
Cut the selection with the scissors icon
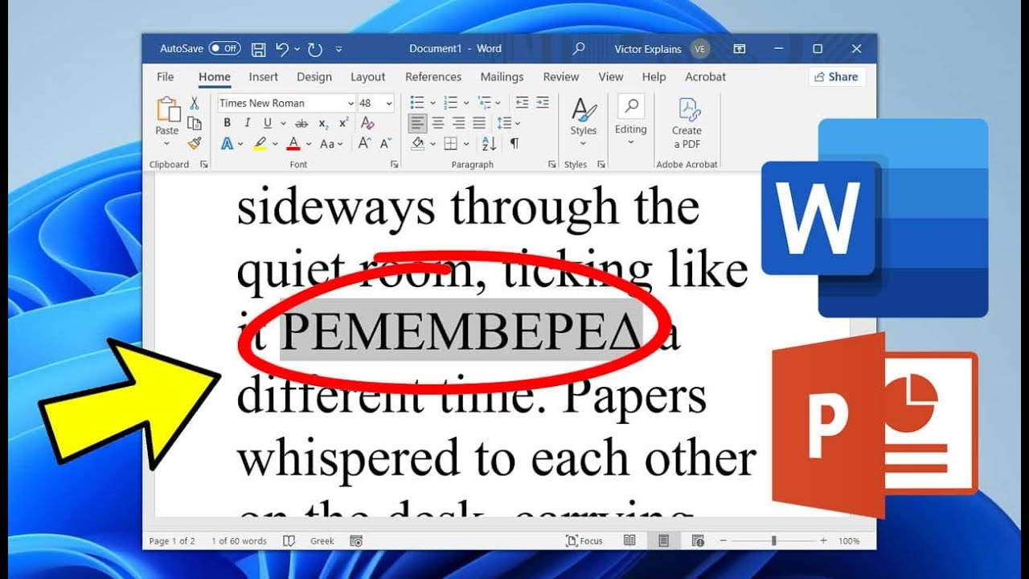194,103
